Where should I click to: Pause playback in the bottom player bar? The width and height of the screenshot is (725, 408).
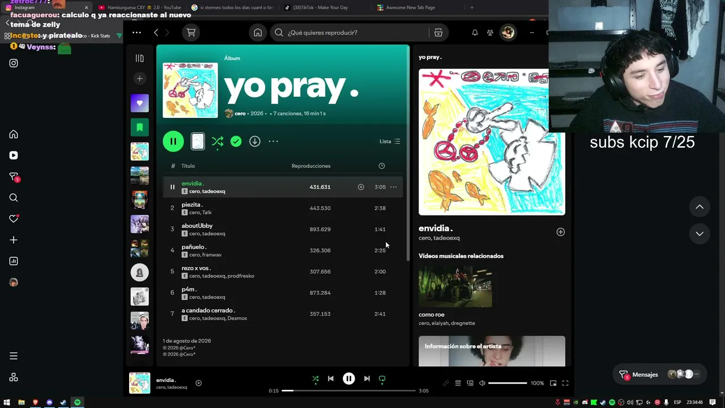click(x=349, y=379)
